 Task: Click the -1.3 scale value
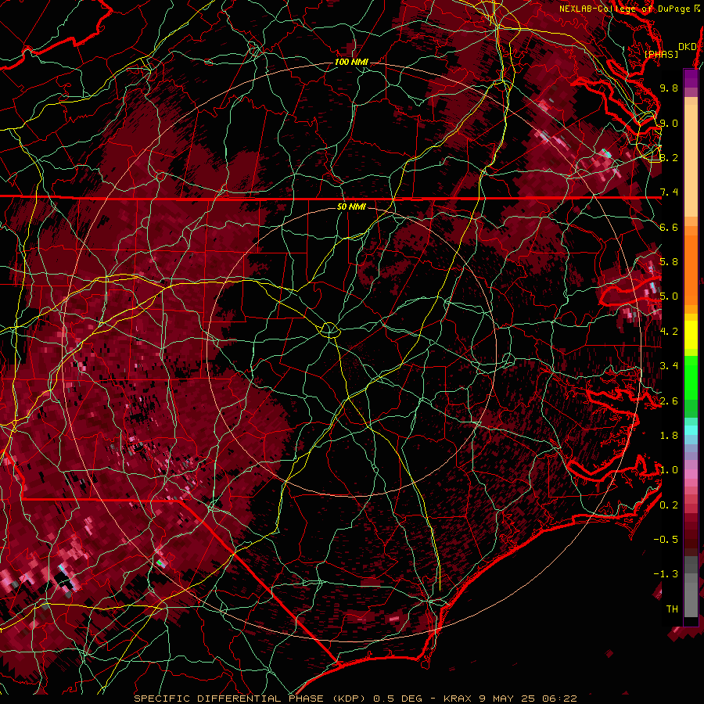666,574
